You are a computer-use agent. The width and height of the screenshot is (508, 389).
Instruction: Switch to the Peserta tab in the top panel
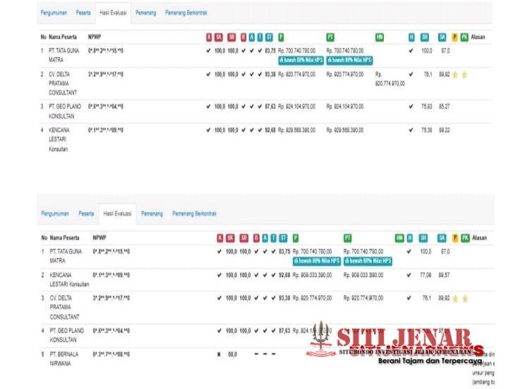(x=84, y=13)
